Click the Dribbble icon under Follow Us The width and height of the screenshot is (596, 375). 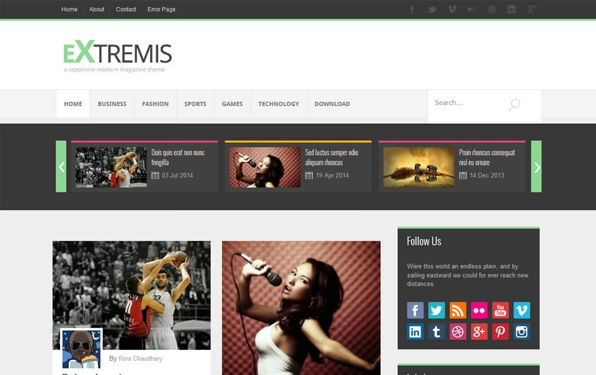(x=457, y=331)
